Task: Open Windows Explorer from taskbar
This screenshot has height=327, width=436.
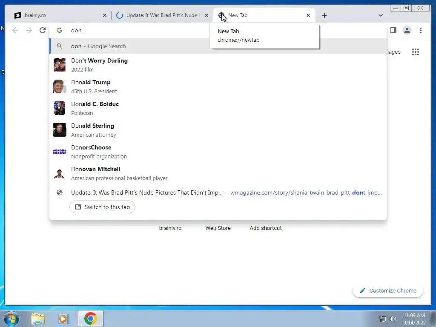Action: [x=38, y=319]
